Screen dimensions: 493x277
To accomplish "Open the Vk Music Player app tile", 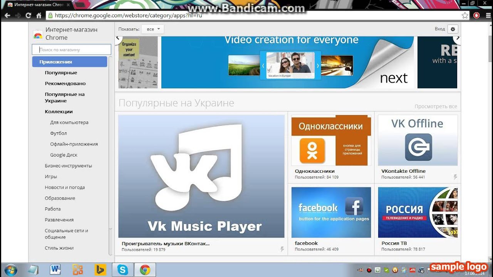I will [x=201, y=184].
